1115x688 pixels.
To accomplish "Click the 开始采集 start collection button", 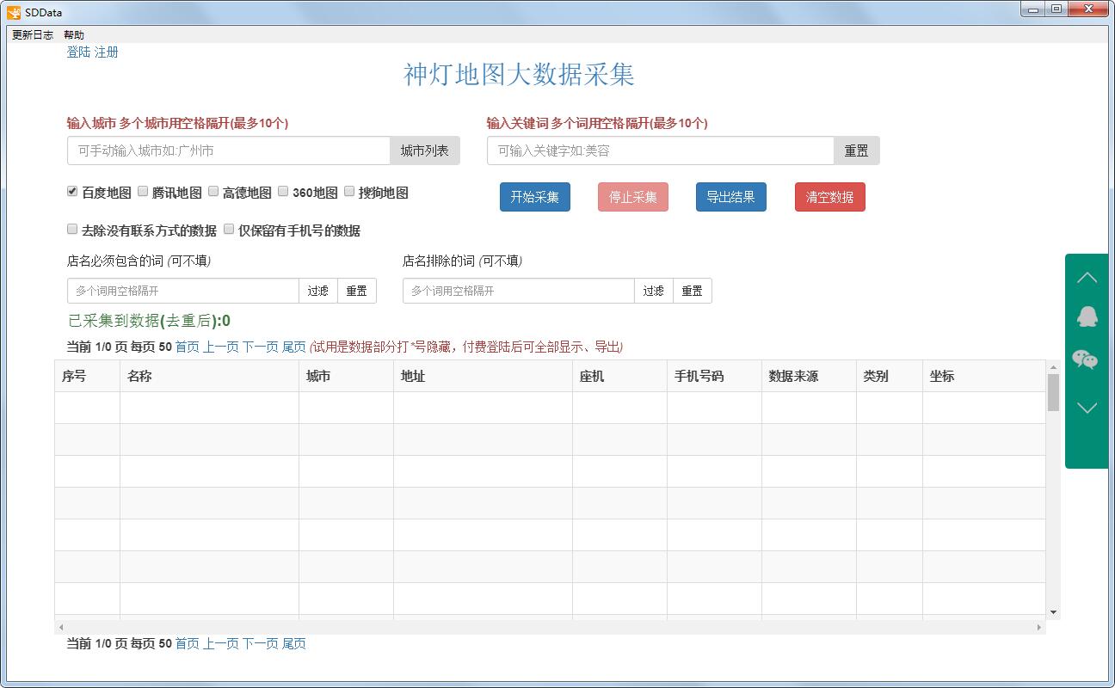I will pyautogui.click(x=535, y=197).
